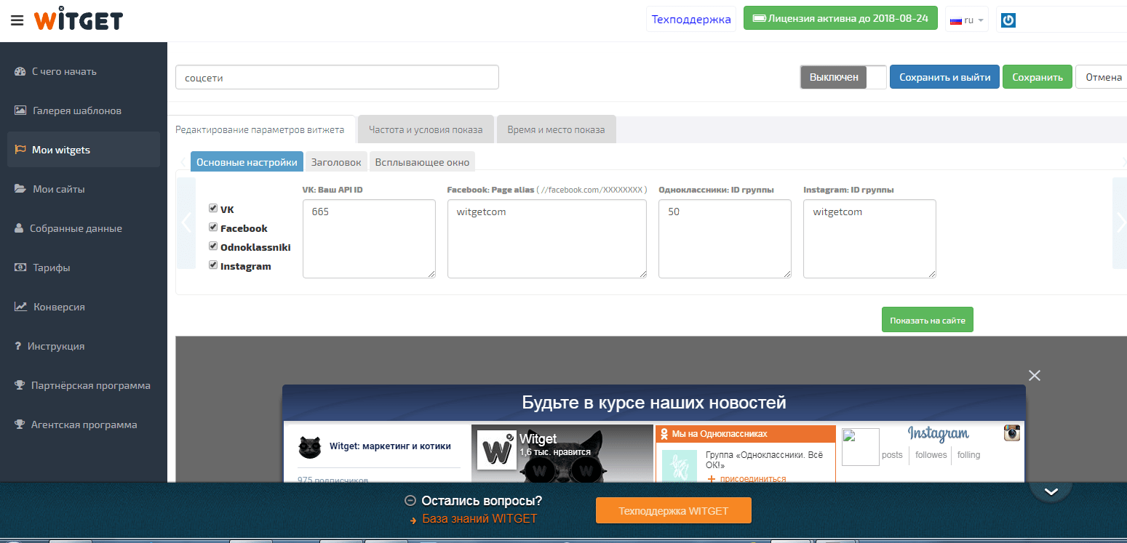Click the license active until 2018-08-24 button
The image size is (1127, 543).
tap(841, 18)
